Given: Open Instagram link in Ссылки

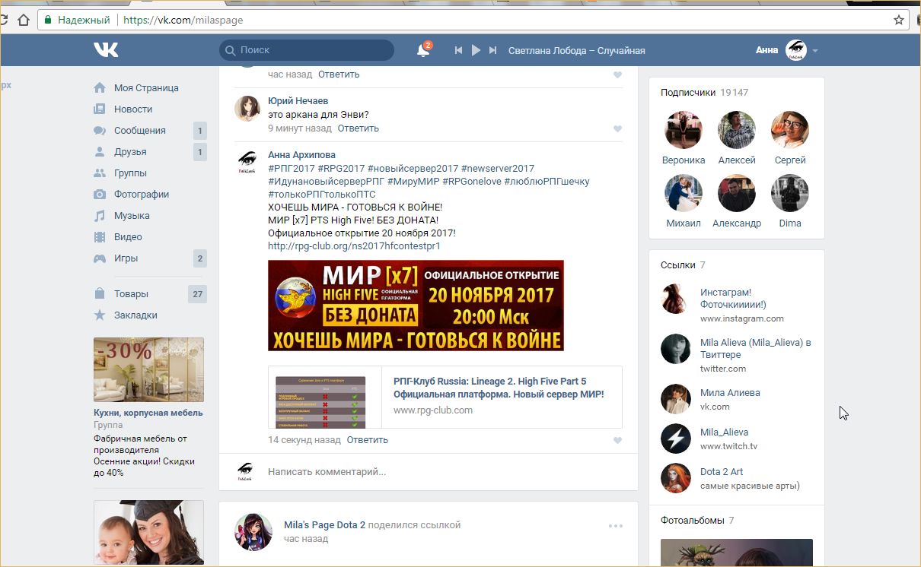Looking at the screenshot, I should [x=725, y=293].
